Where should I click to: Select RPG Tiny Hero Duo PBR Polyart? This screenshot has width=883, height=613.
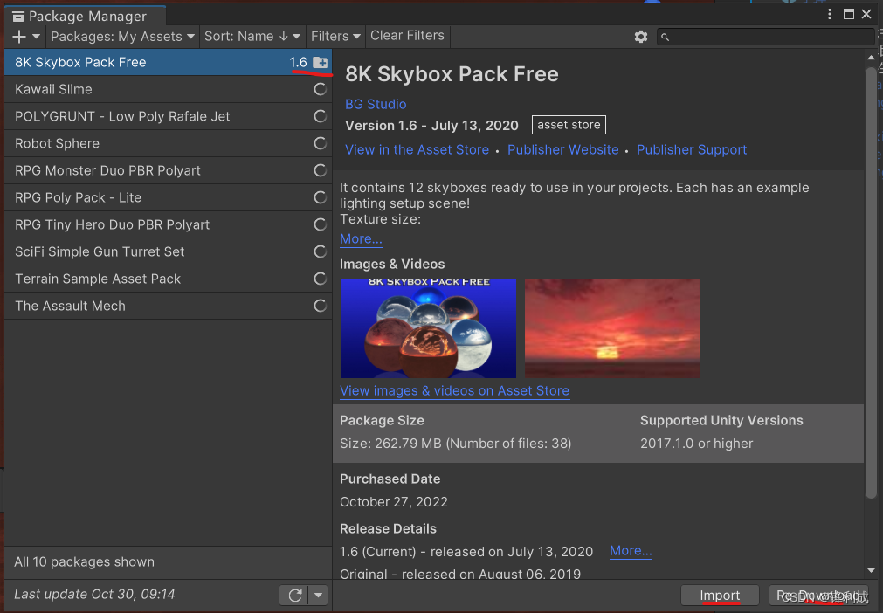point(168,224)
